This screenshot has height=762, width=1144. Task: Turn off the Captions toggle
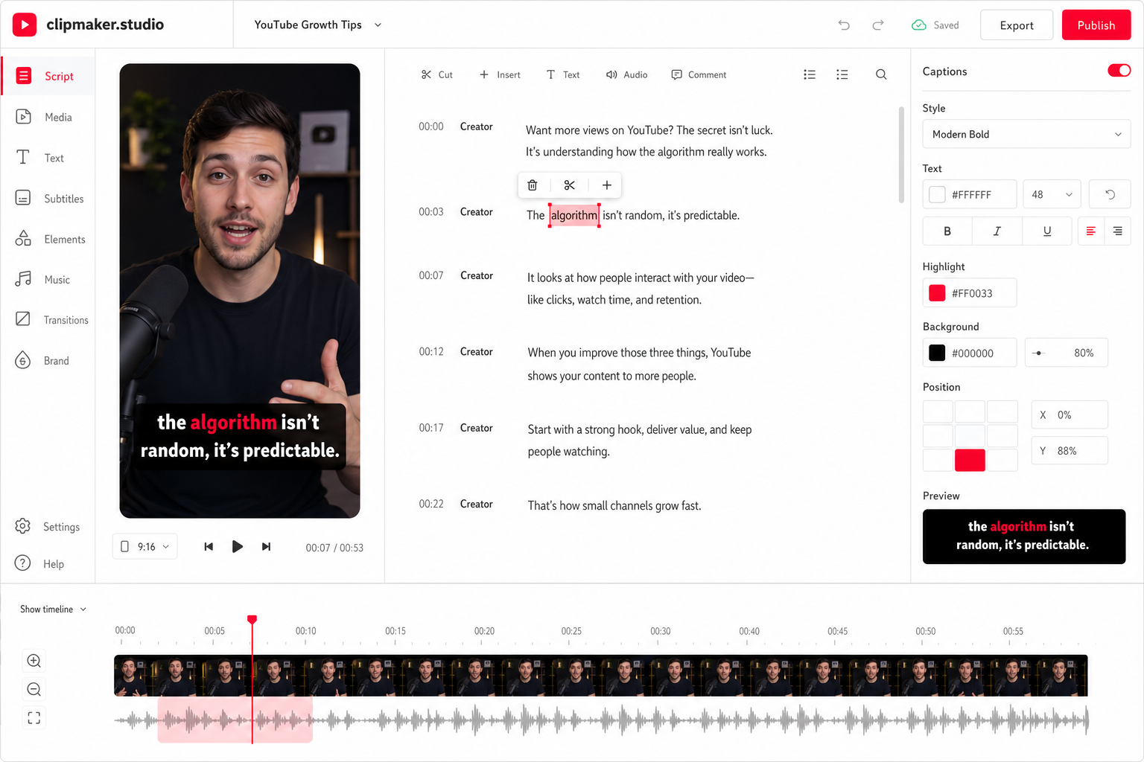pos(1119,71)
